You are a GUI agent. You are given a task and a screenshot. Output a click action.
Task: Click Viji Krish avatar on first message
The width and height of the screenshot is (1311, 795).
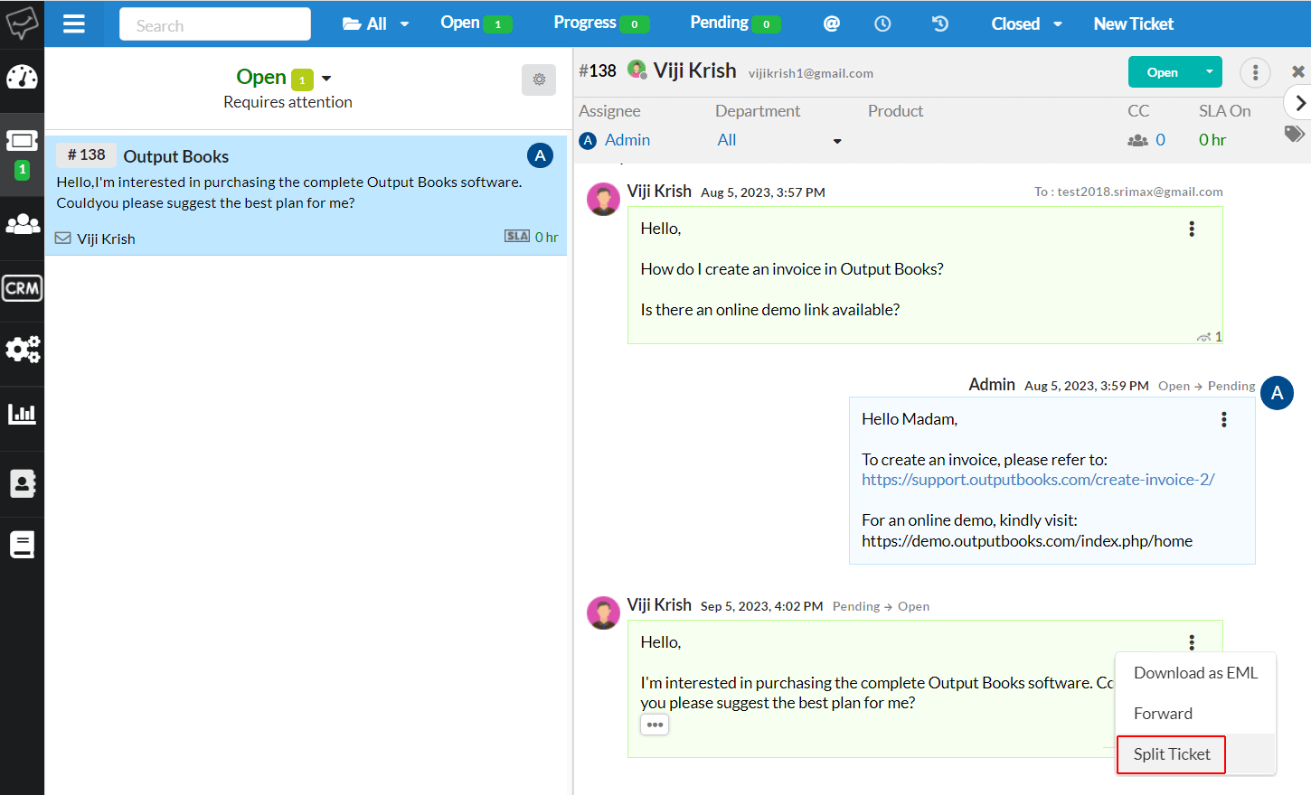603,199
